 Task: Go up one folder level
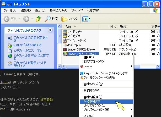tap(38, 19)
